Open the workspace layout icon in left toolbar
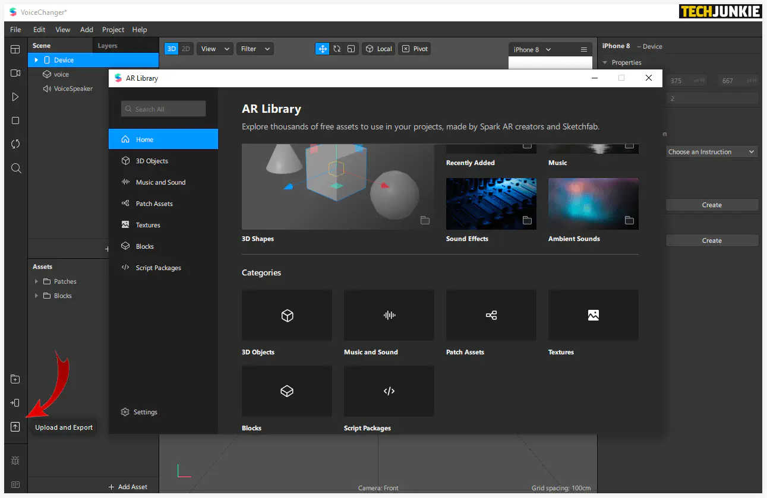Image resolution: width=767 pixels, height=498 pixels. [x=15, y=49]
